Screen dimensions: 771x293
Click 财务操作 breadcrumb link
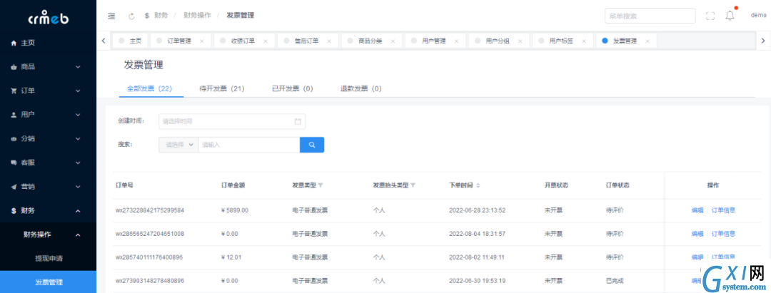click(197, 16)
